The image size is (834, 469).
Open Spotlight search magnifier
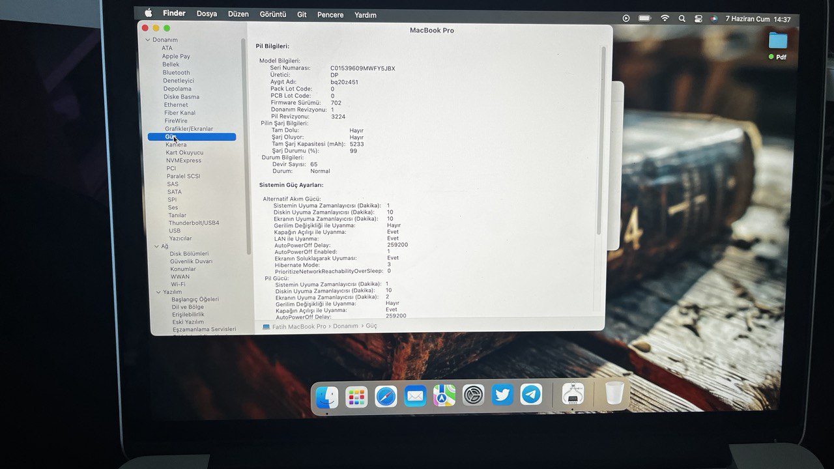tap(682, 19)
